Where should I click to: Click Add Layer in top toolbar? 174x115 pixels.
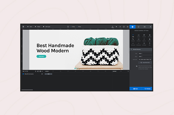pyautogui.click(x=47, y=27)
